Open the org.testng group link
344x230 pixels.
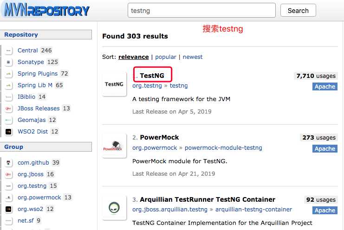[x=147, y=86]
